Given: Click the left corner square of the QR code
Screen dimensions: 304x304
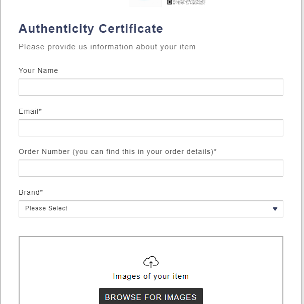Looking at the screenshot, I should 169,2.
